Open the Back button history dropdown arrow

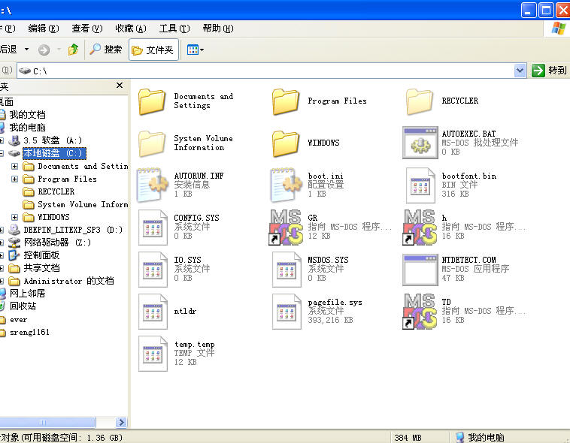point(26,49)
